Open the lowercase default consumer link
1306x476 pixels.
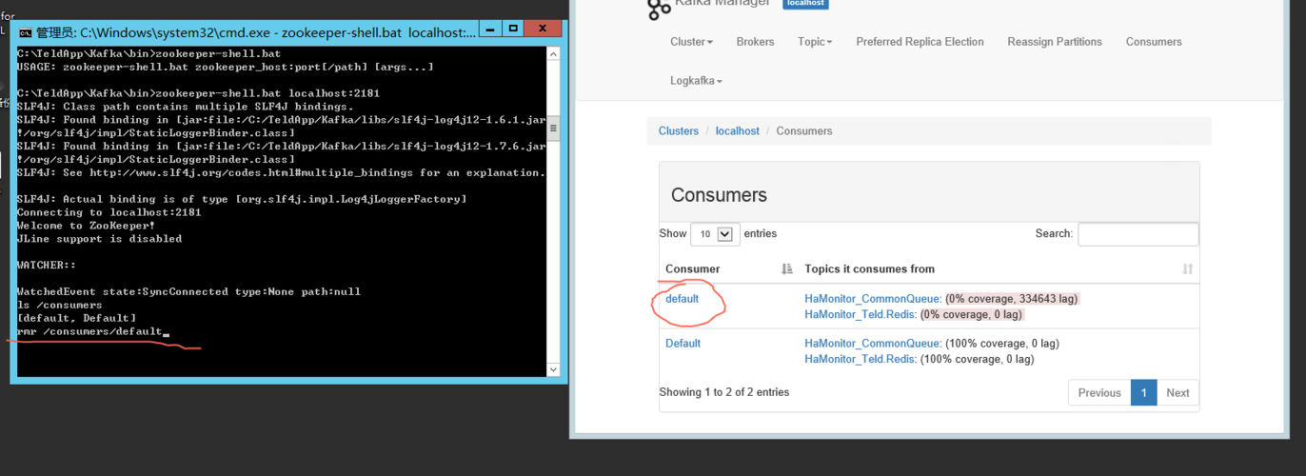point(682,299)
